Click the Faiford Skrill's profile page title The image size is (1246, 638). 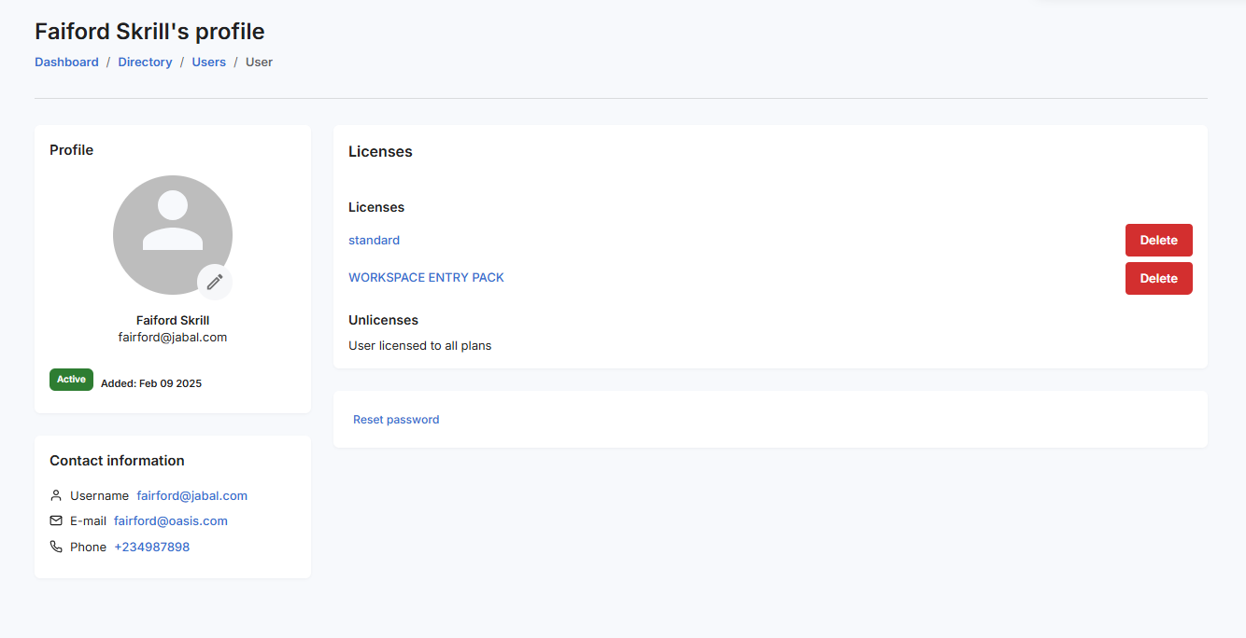pyautogui.click(x=149, y=32)
